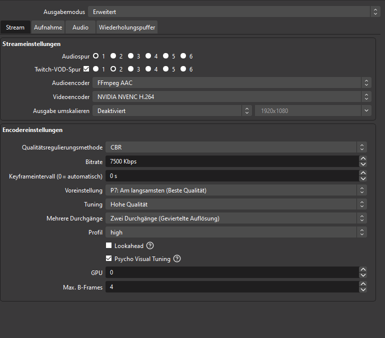Decrease Keyframeintervall with the down arrow

[x=363, y=179]
